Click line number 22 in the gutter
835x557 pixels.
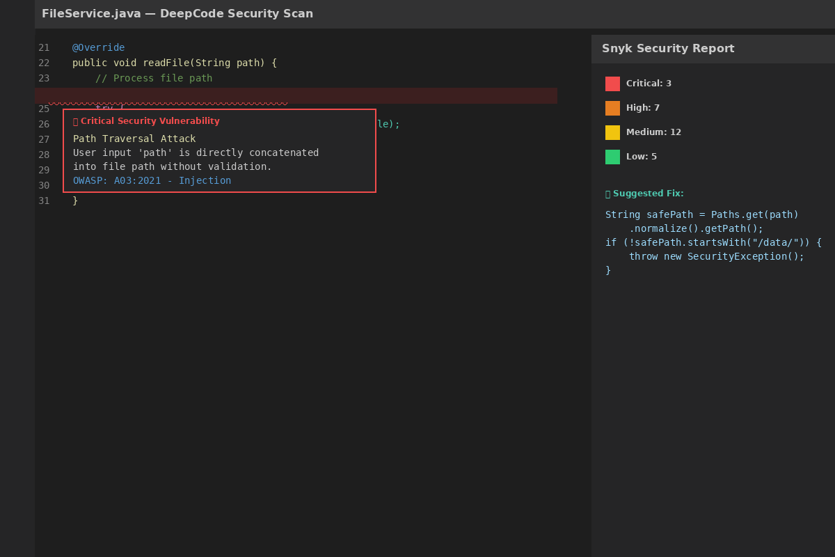click(x=44, y=63)
